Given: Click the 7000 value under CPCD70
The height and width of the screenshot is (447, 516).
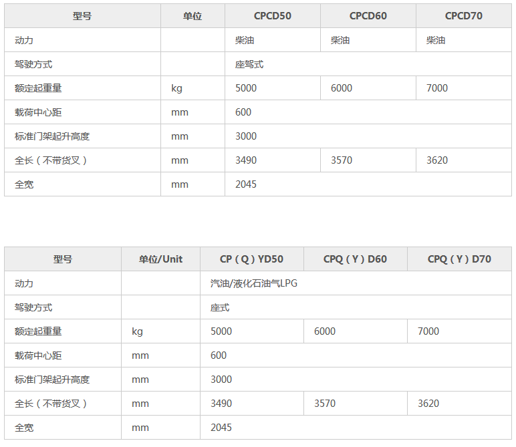Looking at the screenshot, I should pyautogui.click(x=437, y=88).
